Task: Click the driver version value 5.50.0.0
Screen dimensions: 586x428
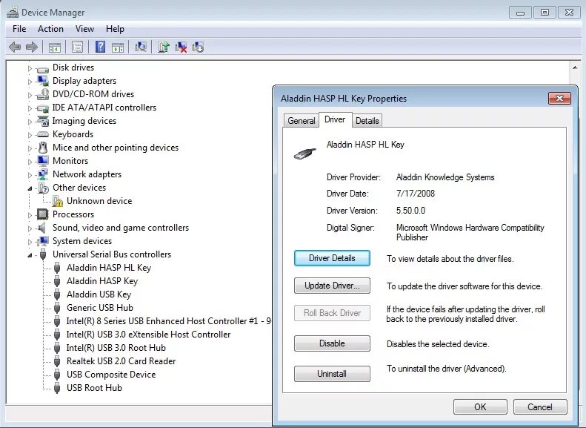Action: [410, 211]
